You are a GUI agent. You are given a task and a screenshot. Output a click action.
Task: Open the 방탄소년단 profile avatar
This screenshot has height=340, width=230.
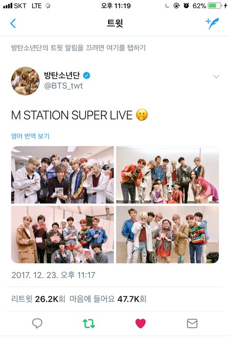click(x=25, y=81)
